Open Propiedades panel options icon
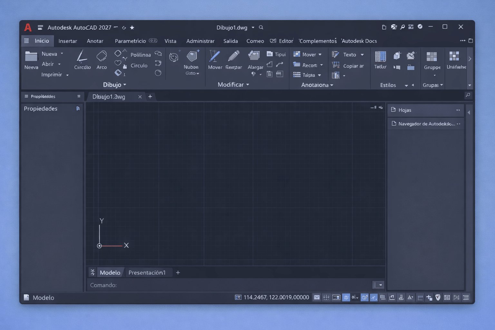The height and width of the screenshot is (330, 495). tap(78, 96)
